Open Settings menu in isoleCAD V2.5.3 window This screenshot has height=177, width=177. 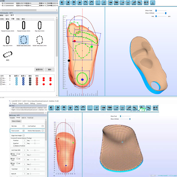32,103
